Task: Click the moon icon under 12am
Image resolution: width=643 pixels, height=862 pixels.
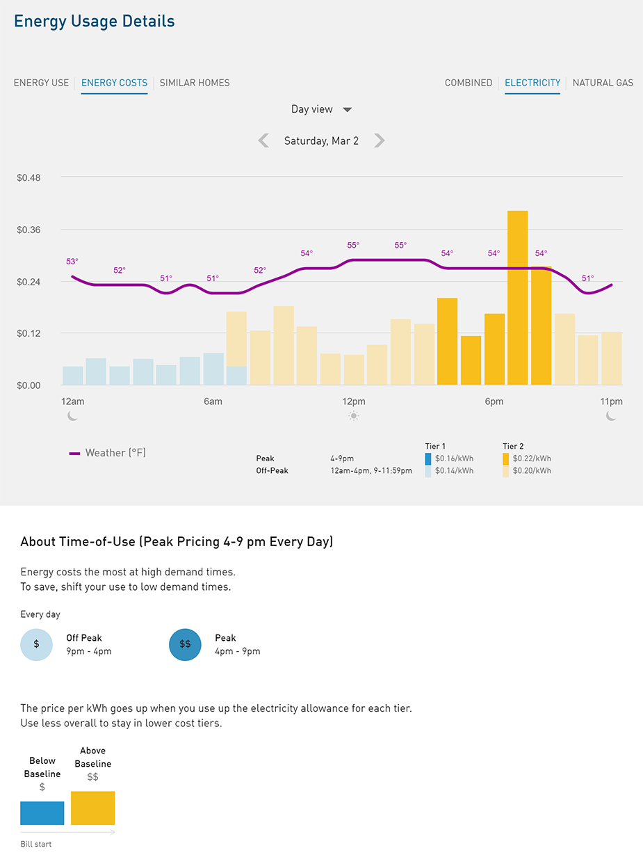Action: coord(73,416)
